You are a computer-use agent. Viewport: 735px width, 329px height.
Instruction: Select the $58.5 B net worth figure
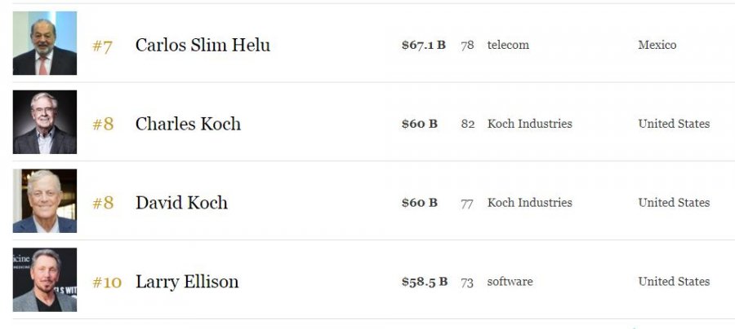pyautogui.click(x=425, y=282)
